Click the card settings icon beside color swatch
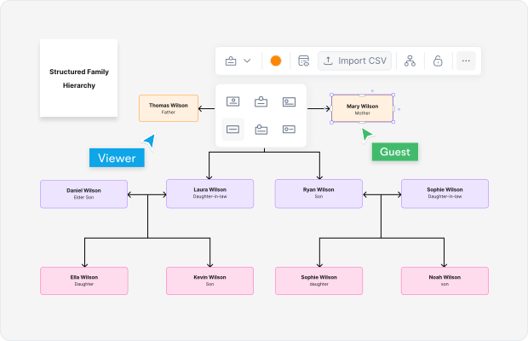This screenshot has width=528, height=341. (x=303, y=61)
